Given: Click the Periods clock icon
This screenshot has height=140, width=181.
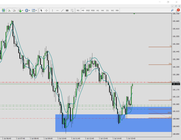Looking at the screenshot, I should (27, 10).
